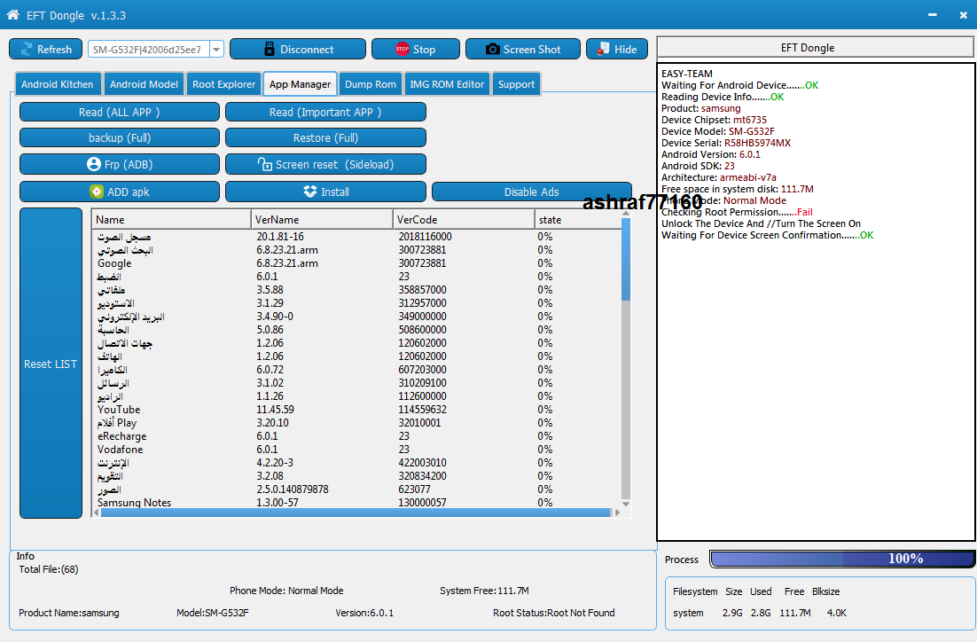Screen dimensions: 977x642
Task: Click version 2.5.0.140879878 cell
Action: 293,489
